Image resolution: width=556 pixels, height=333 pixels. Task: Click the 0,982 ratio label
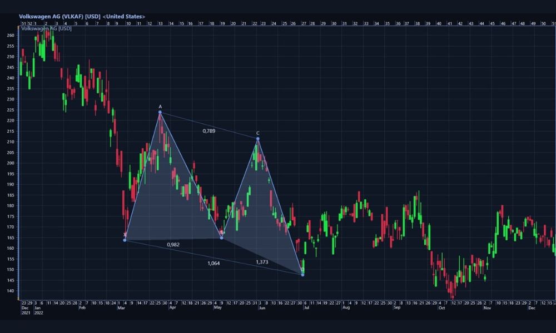point(173,245)
